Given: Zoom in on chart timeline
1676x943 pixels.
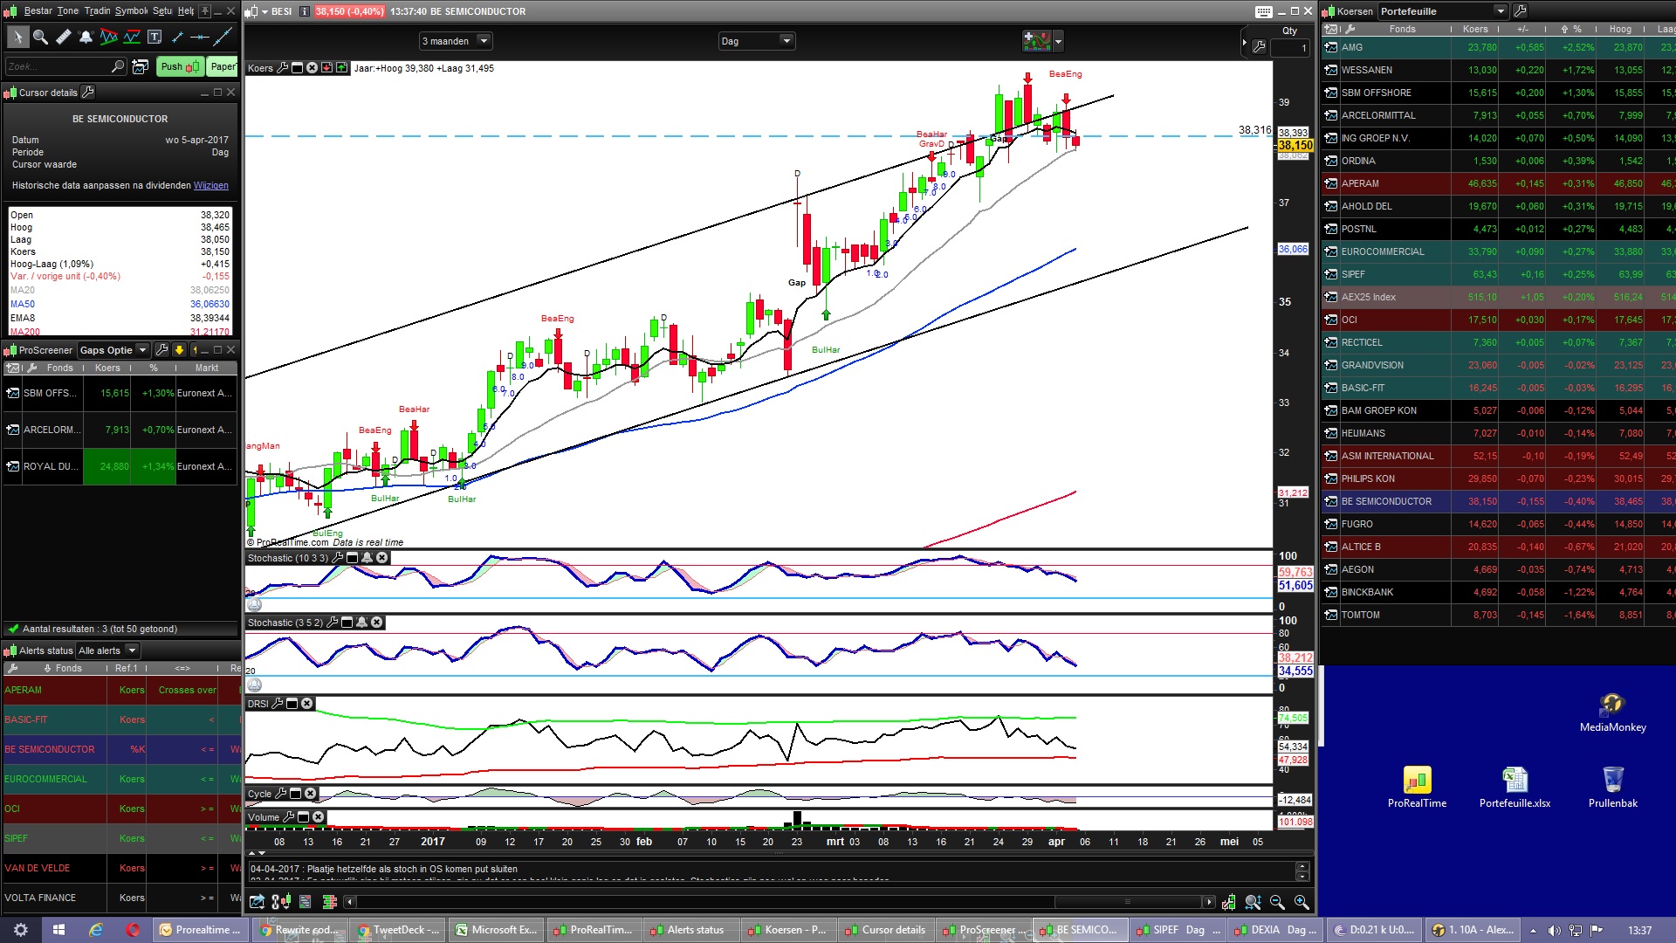Looking at the screenshot, I should coord(1302,902).
